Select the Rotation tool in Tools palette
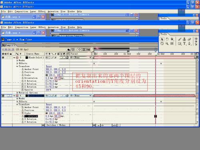200x150 pixels. point(167,39)
